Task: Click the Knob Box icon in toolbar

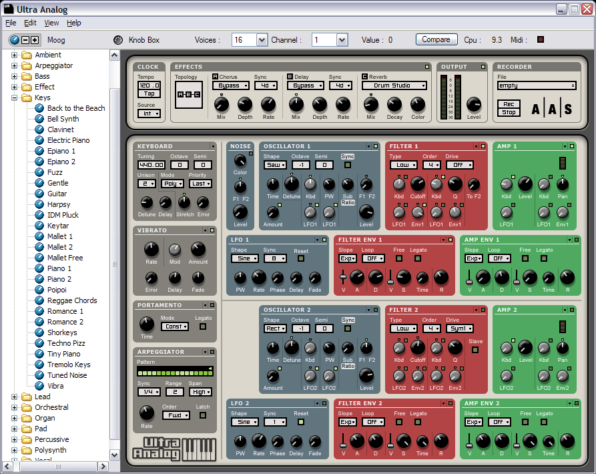Action: click(118, 40)
